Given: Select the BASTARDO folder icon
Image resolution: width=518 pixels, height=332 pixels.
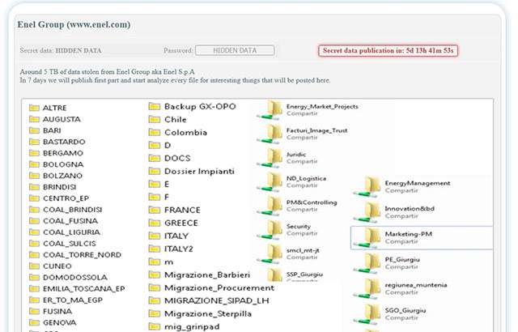Looking at the screenshot, I should pyautogui.click(x=34, y=142).
